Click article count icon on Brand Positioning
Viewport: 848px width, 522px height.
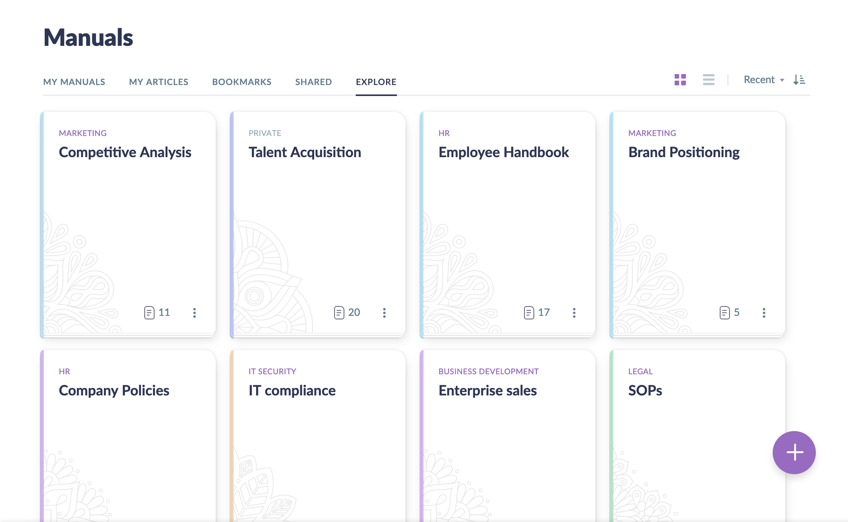tap(725, 312)
